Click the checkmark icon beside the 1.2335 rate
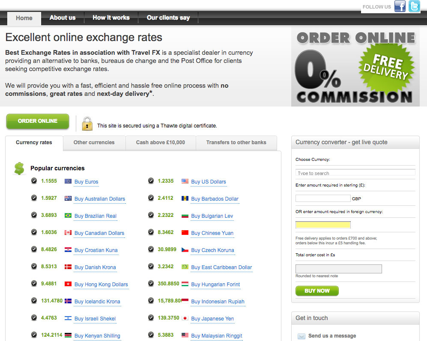427x341 pixels. [151, 181]
